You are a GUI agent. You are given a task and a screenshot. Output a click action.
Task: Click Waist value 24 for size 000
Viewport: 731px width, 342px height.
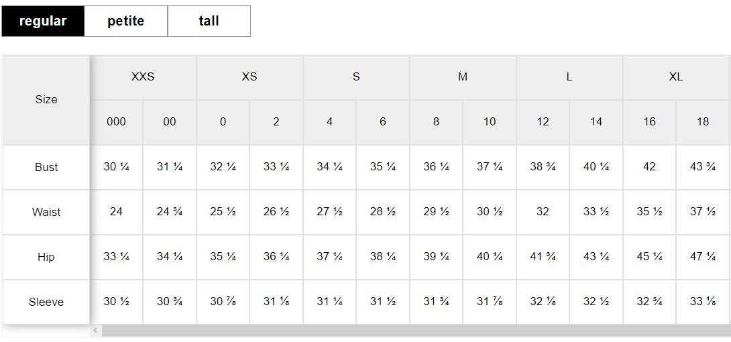coord(116,212)
